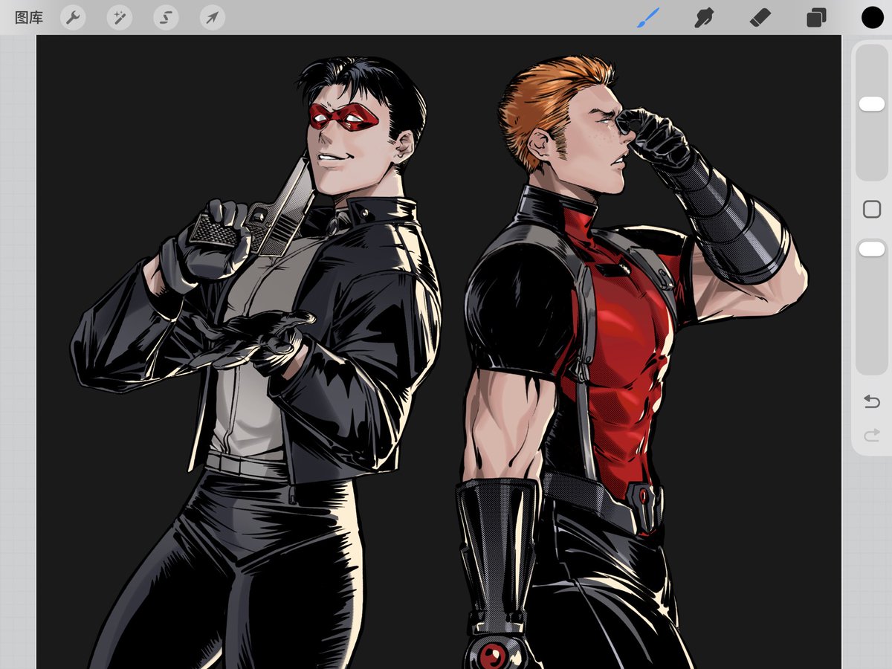
Task: Open the black active color swatch
Action: pyautogui.click(x=872, y=17)
